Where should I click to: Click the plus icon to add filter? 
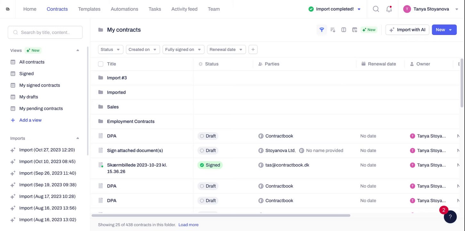point(253,49)
